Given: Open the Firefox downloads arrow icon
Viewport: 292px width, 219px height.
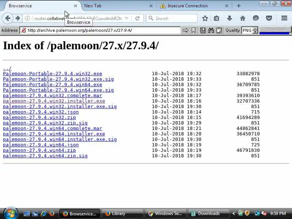Looking at the screenshot, I should 230,18.
